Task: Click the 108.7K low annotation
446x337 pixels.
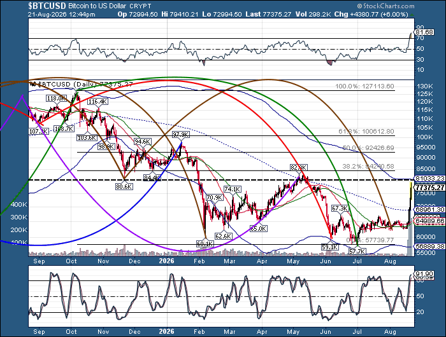Action: [x=64, y=128]
